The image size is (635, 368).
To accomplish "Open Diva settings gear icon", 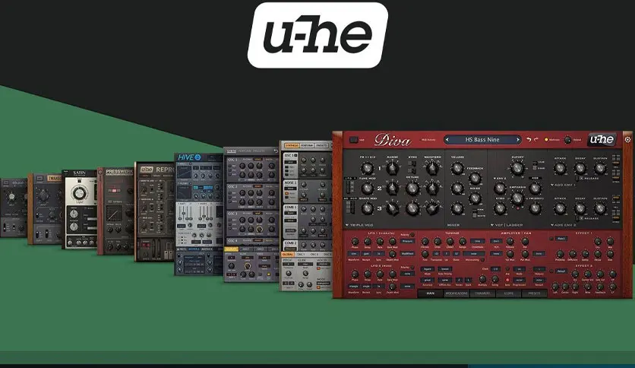I will [627, 139].
